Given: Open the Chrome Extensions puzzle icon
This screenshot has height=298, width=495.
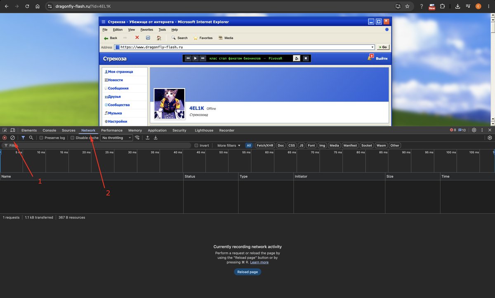Looking at the screenshot, I should coord(442,7).
